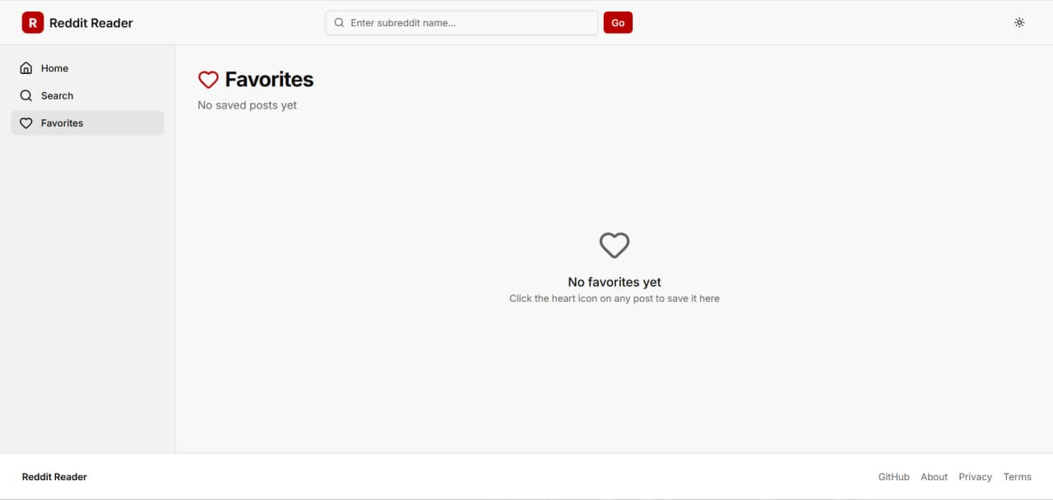Screen dimensions: 1053x500
Task: Open the Home sidebar item
Action: click(87, 68)
